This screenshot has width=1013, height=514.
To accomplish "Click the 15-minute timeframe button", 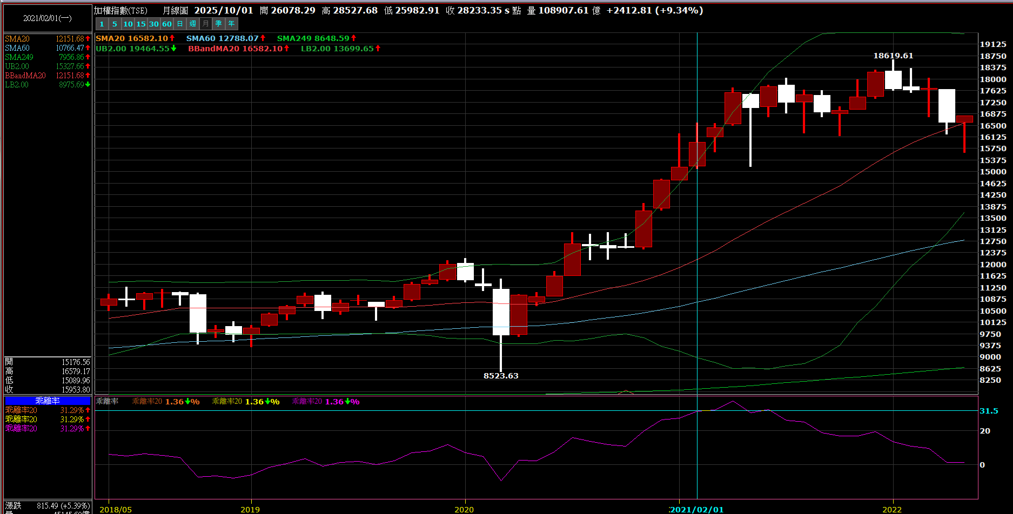I will pyautogui.click(x=141, y=24).
